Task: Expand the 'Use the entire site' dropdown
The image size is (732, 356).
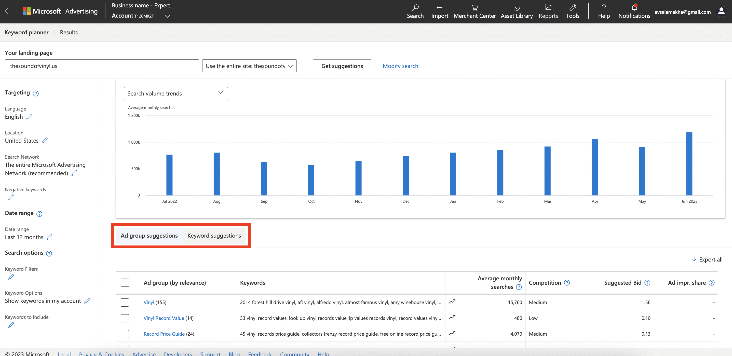Action: pyautogui.click(x=249, y=66)
